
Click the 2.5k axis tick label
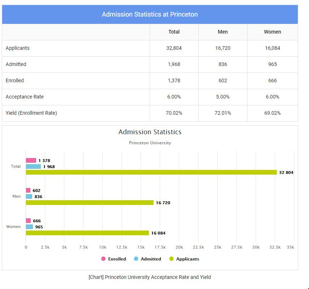45,247
